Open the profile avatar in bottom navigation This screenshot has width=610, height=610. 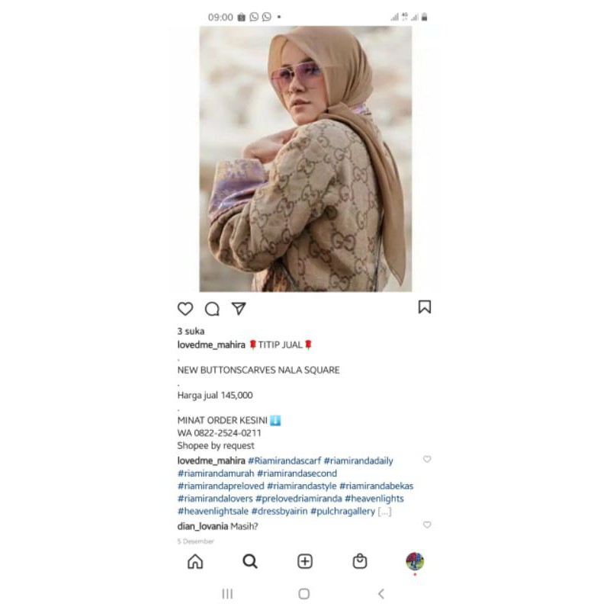click(415, 561)
